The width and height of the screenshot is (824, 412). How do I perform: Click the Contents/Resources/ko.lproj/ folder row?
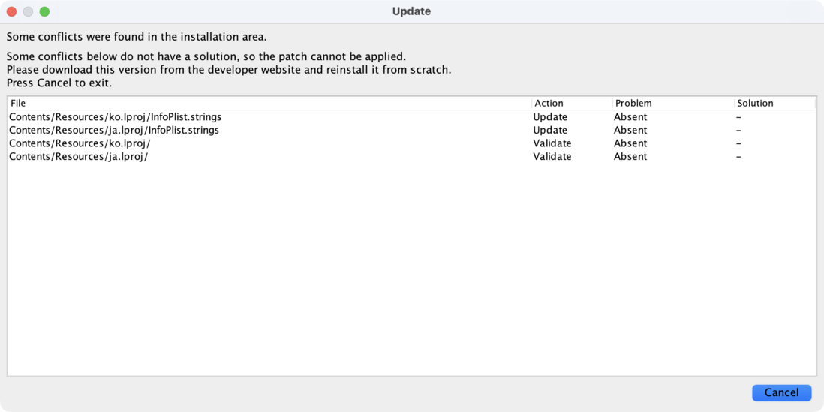coord(80,143)
